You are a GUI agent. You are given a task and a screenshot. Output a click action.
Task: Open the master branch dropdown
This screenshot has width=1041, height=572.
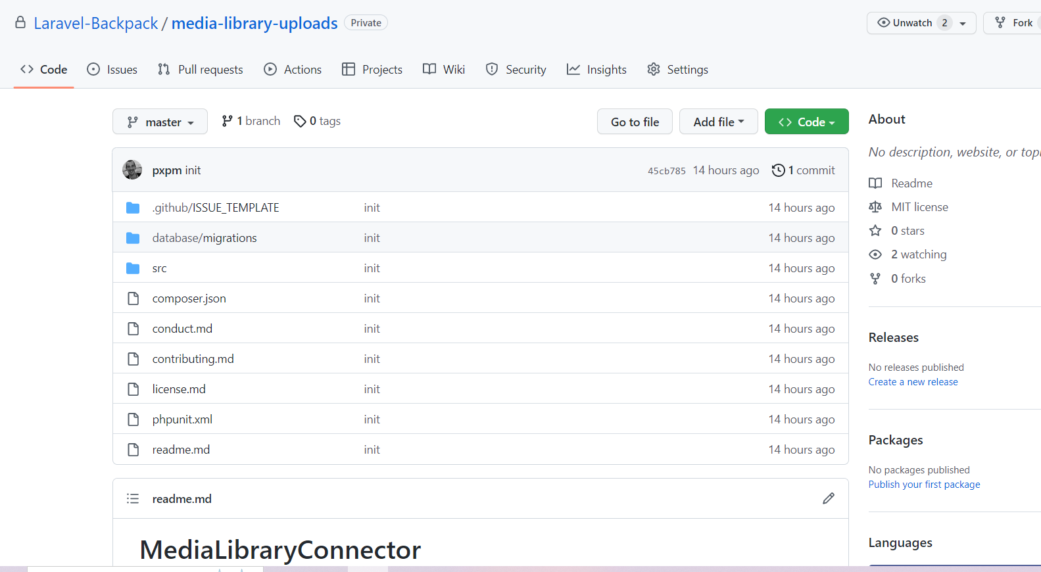pyautogui.click(x=160, y=122)
